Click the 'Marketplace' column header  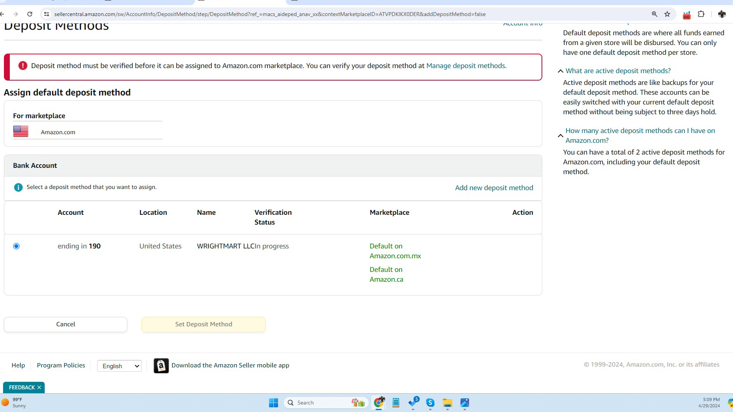(x=390, y=212)
